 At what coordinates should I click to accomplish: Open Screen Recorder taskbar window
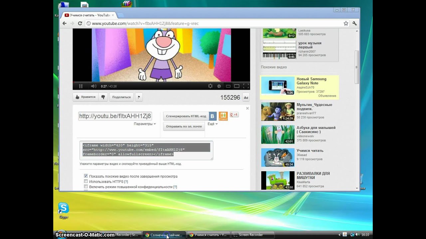(x=253, y=235)
